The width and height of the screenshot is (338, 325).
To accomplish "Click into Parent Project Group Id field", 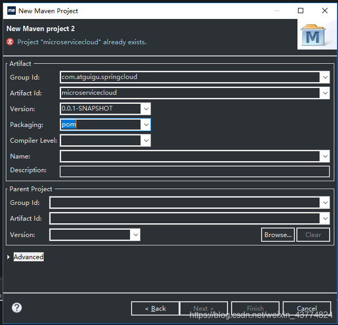I will pos(185,202).
